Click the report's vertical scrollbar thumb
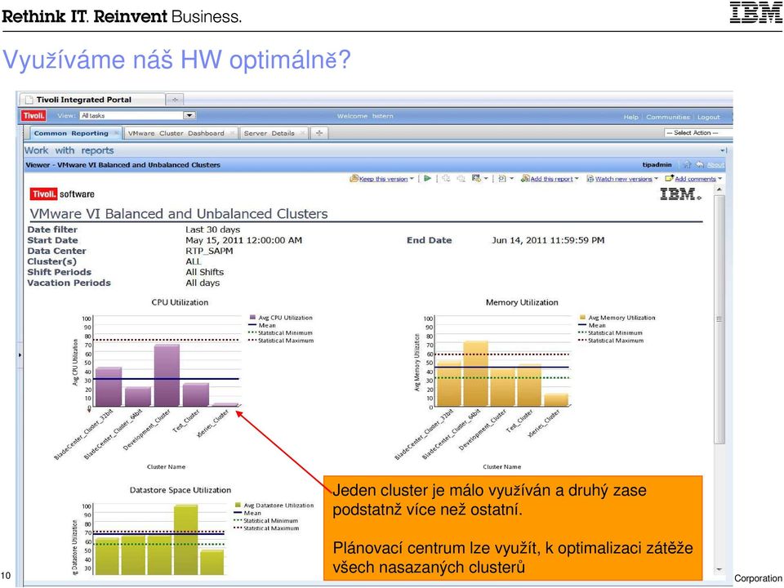Image resolution: width=784 pixels, height=588 pixels. coord(719,319)
